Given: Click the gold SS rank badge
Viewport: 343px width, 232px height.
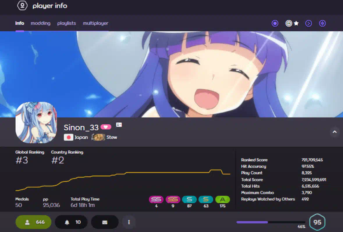Looking at the screenshot, I should pyautogui.click(x=173, y=199).
